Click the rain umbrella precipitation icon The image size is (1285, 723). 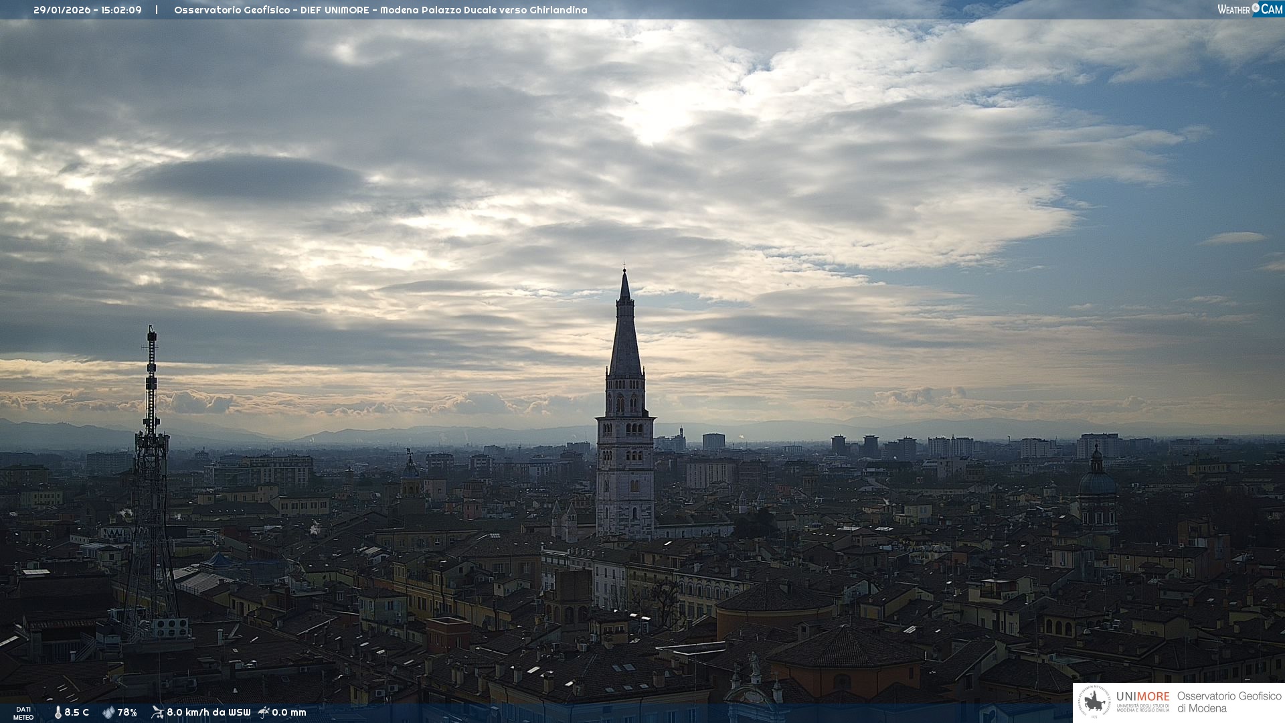[264, 712]
